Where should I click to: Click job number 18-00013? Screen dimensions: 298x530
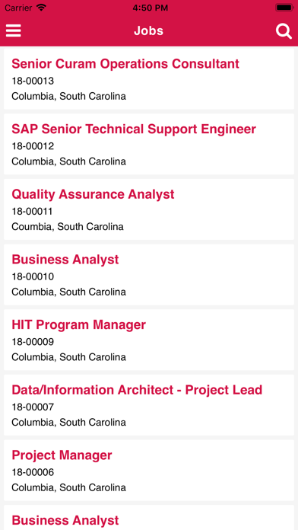pos(33,81)
